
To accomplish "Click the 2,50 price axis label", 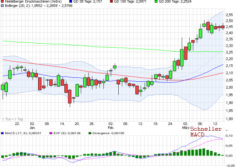I will (230, 21).
